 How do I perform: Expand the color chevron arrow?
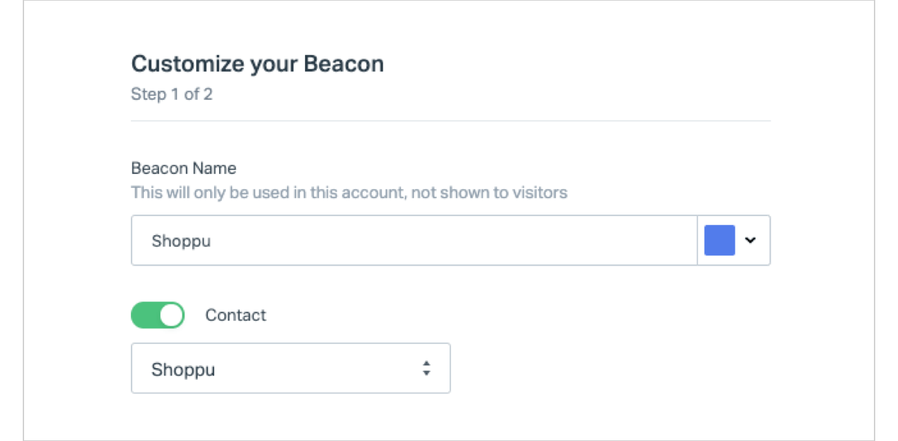751,241
